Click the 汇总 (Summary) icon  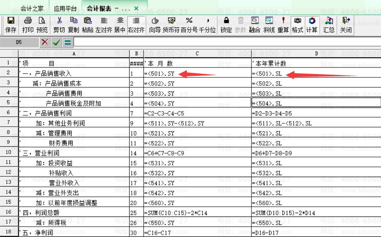pos(329,24)
